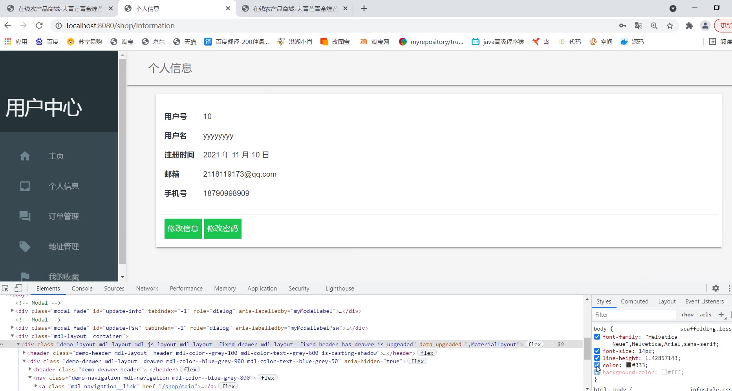Click the browser back arrow
Image resolution: width=732 pixels, height=391 pixels.
(x=8, y=26)
